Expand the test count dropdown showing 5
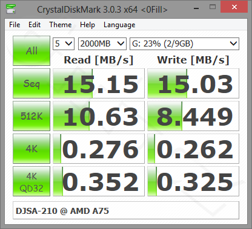 click(64, 44)
